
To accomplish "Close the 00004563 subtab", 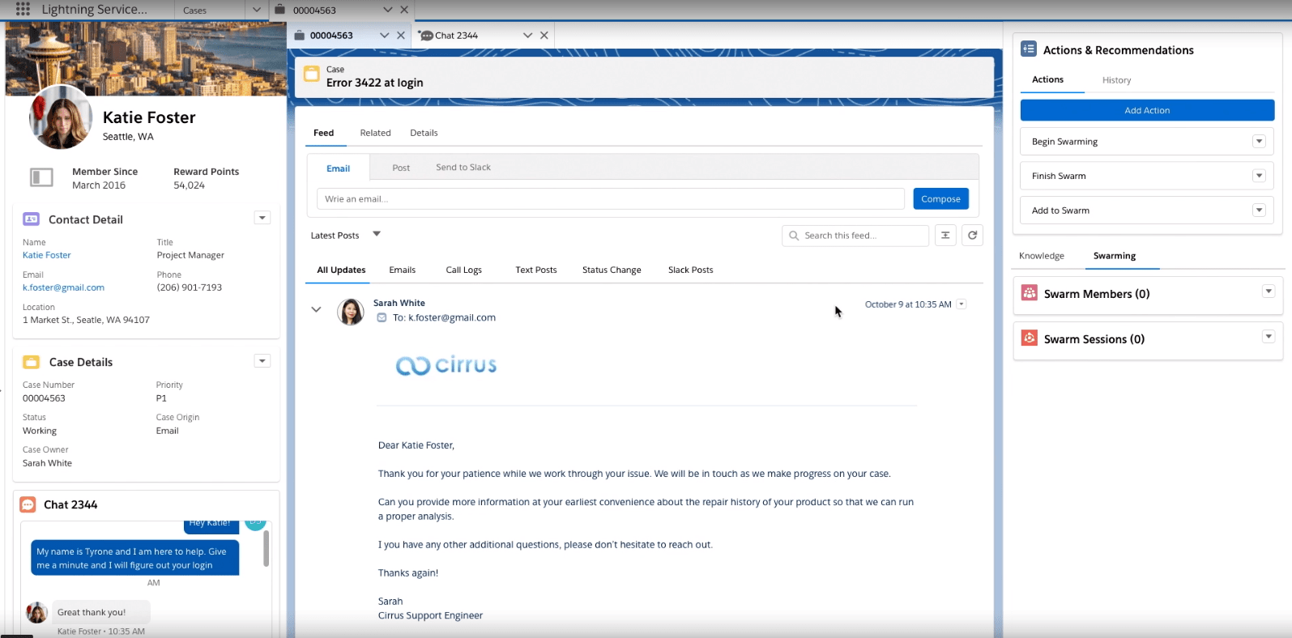I will pyautogui.click(x=401, y=35).
